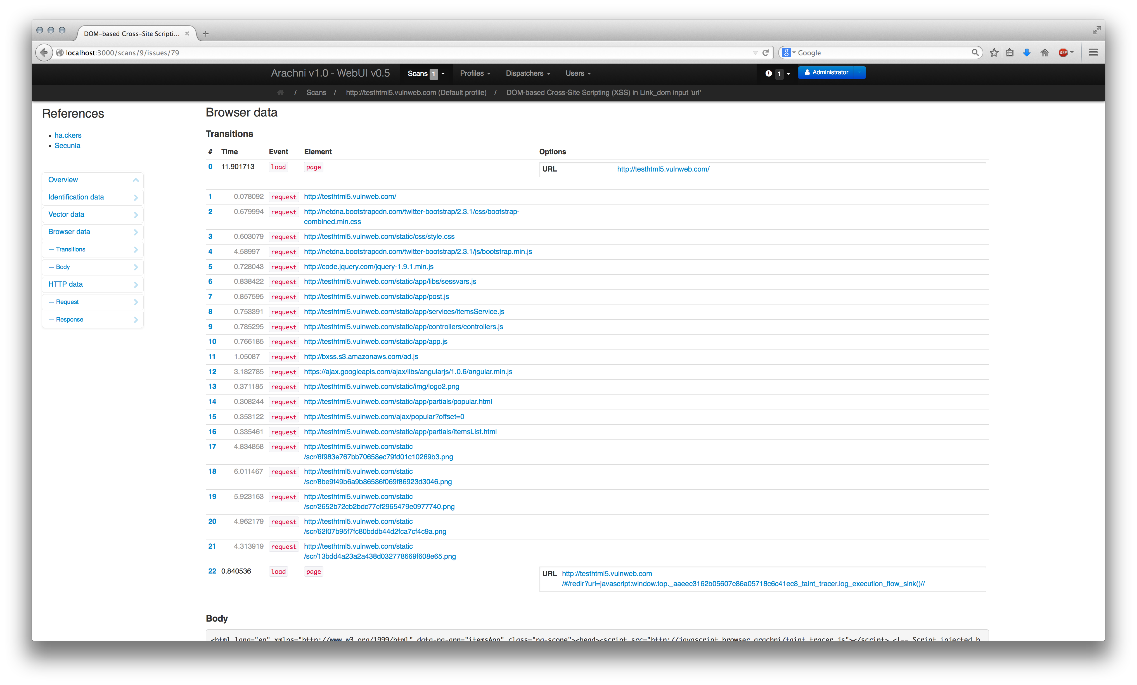Click the Scans breadcrumb link
Image resolution: width=1137 pixels, height=685 pixels.
316,93
